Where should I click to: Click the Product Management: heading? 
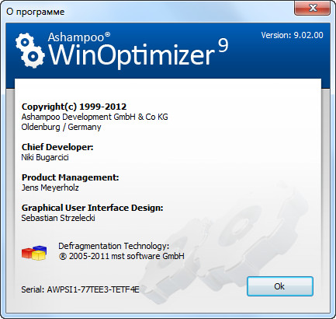point(70,177)
